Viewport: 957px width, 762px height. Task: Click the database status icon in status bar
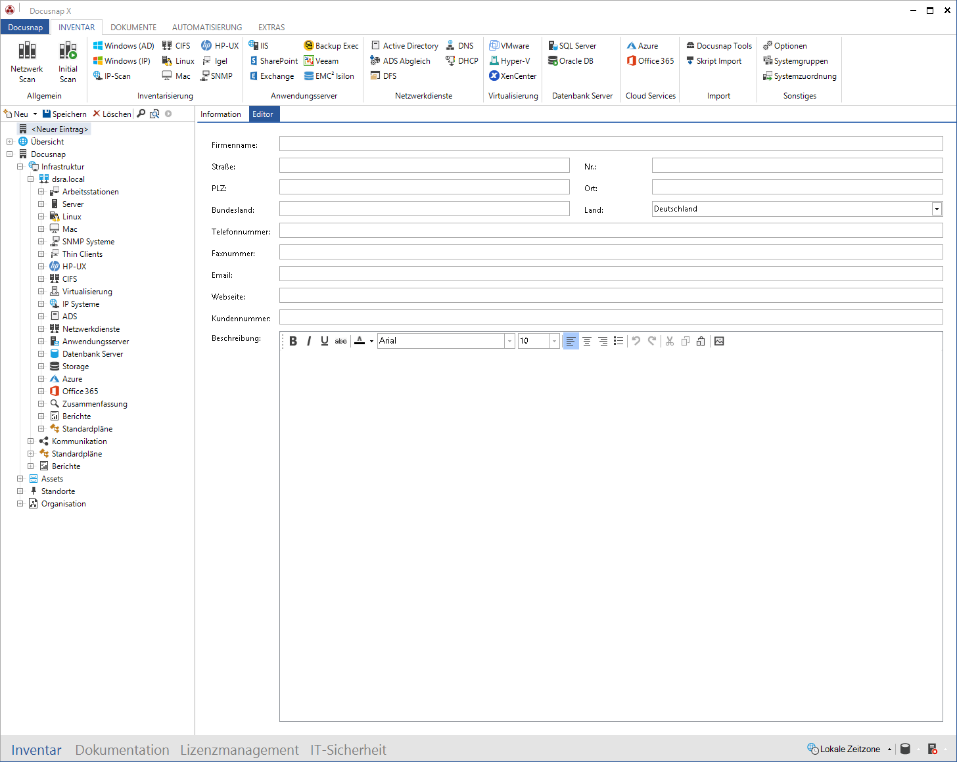[x=905, y=749]
